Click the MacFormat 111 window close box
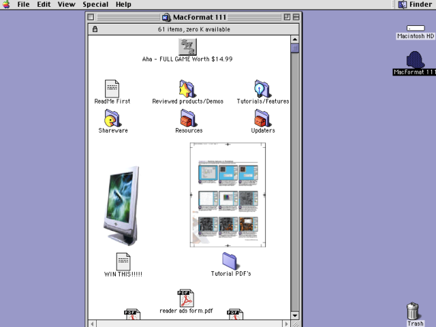The width and height of the screenshot is (436, 327). coord(91,17)
